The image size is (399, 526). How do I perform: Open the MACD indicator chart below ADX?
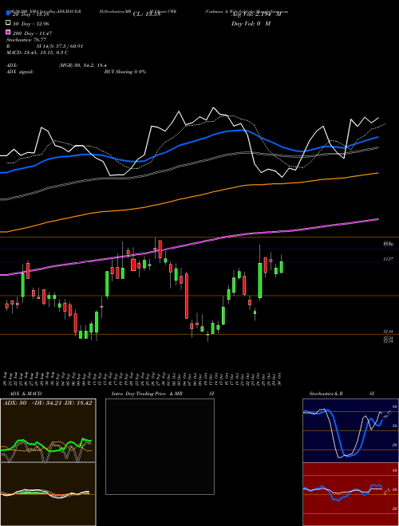click(48, 494)
